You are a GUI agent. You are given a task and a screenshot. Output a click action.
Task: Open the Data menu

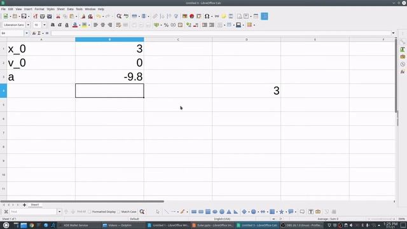point(70,9)
